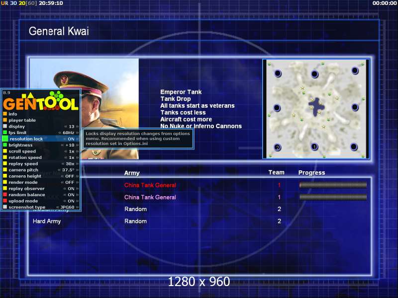Select start position marker 1 on minimap
This screenshot has height=298, width=398.
314,147
